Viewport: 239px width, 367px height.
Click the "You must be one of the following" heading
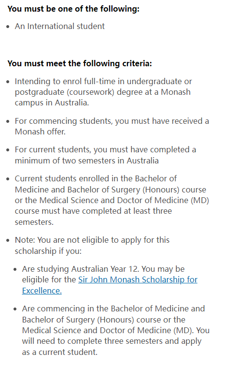click(73, 9)
